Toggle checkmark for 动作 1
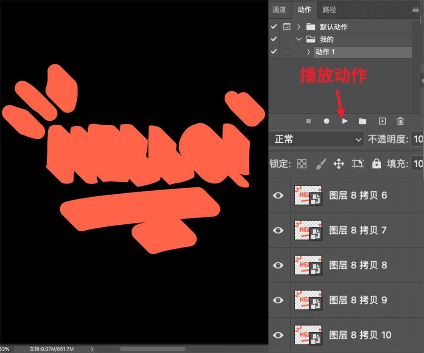Screen dimensions: 424x353 pos(273,51)
